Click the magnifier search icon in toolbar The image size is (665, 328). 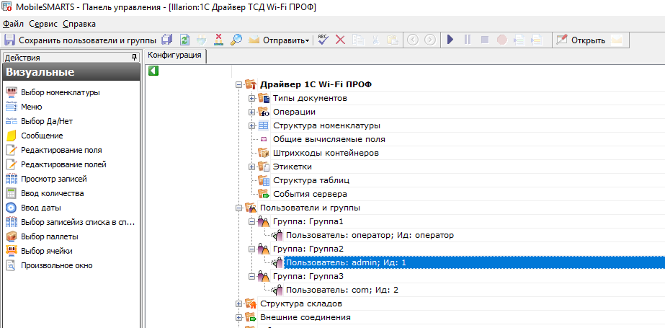tap(236, 40)
